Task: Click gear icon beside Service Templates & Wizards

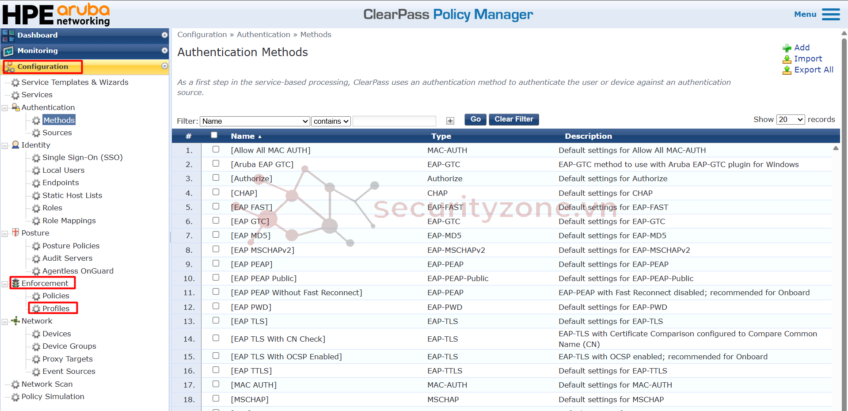Action: coord(15,83)
